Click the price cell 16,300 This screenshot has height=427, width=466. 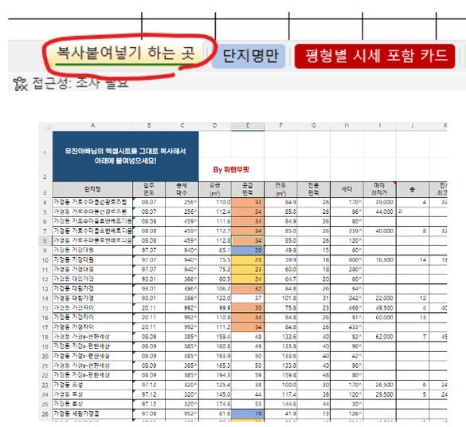(x=379, y=260)
